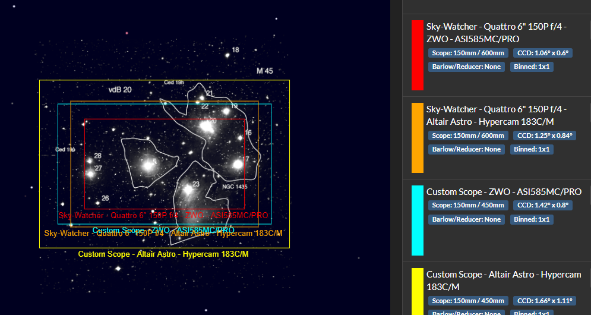Click the yellow Custom Scope Hypercam label on map
This screenshot has width=591, height=315.
tap(163, 254)
